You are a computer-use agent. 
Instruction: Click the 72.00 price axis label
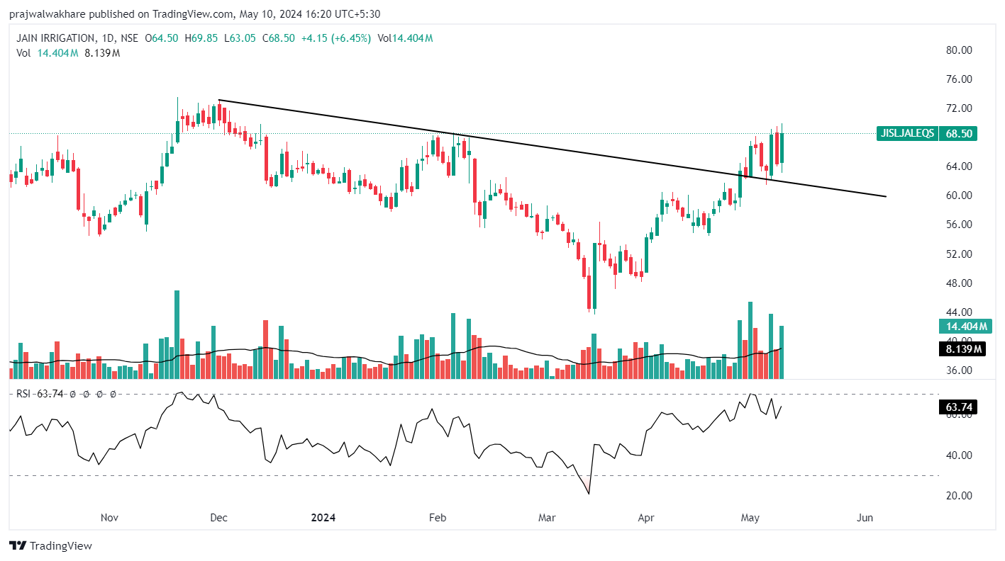pos(959,108)
